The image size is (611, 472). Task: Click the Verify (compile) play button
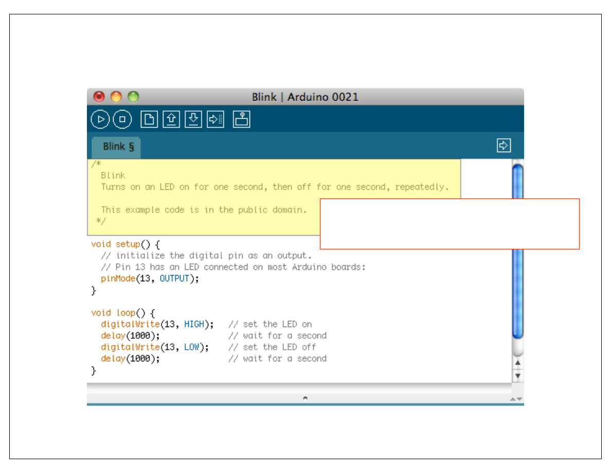(101, 119)
